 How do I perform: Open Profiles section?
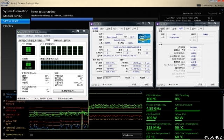point(8,26)
